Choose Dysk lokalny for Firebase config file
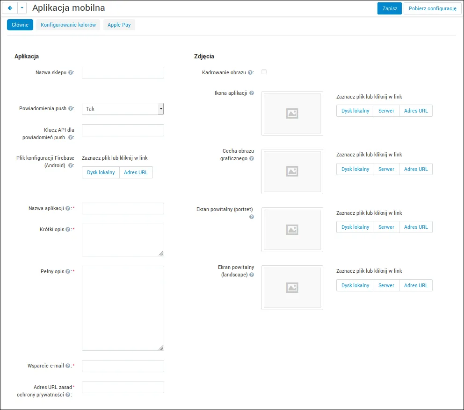This screenshot has width=464, height=410. pyautogui.click(x=101, y=172)
